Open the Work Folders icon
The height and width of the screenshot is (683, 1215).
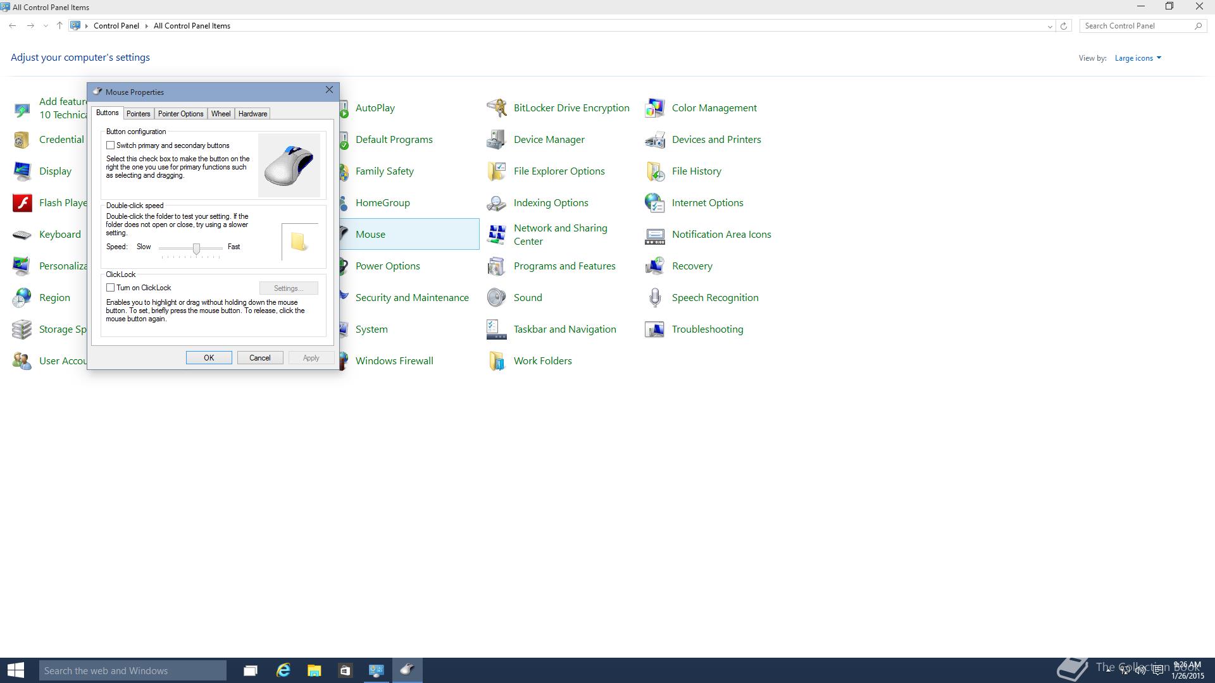coord(497,360)
